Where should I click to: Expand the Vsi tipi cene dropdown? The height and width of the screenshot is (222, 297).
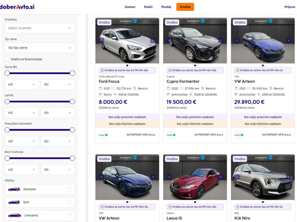pyautogui.click(x=40, y=48)
